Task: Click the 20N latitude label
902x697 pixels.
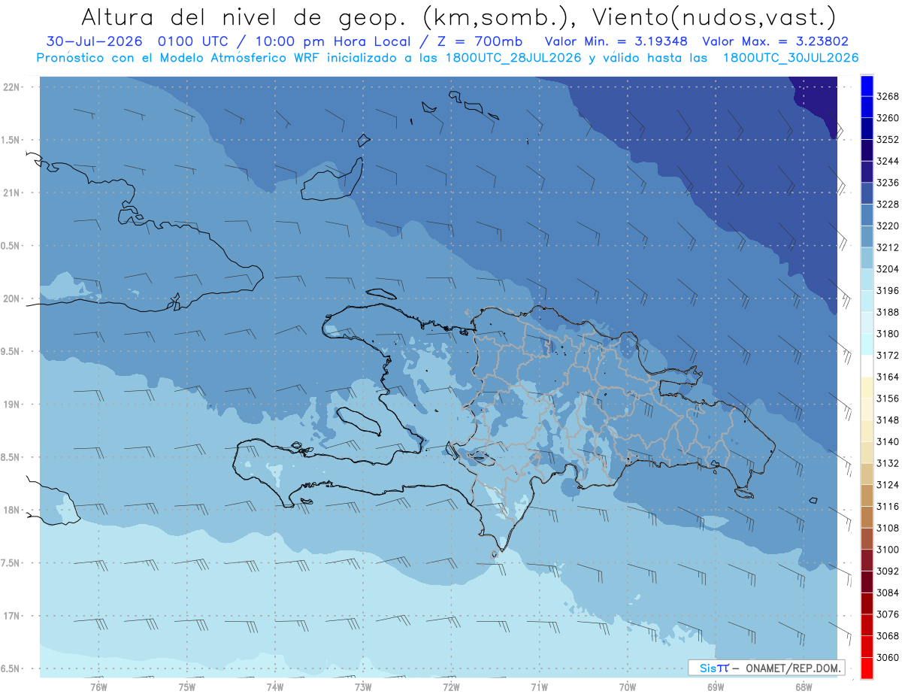Action: (11, 298)
